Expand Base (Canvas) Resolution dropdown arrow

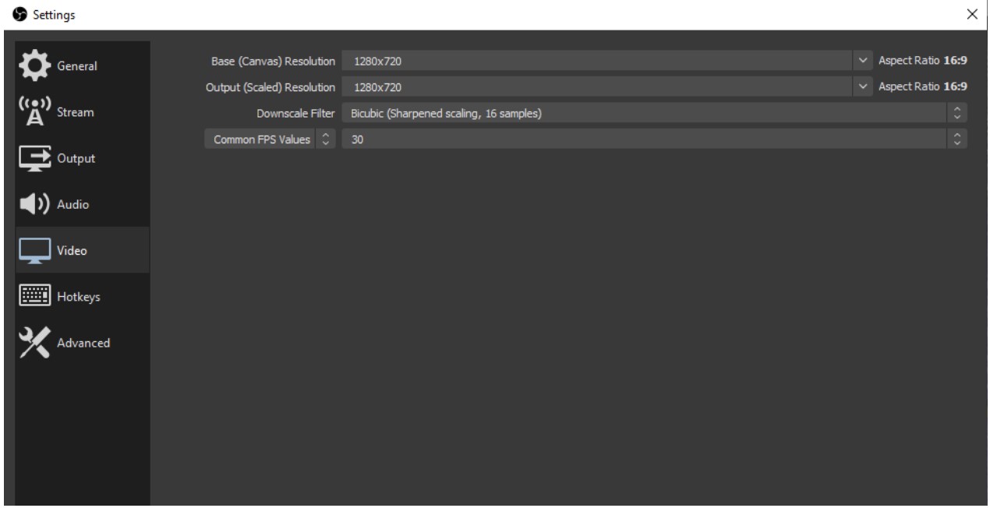pyautogui.click(x=861, y=60)
